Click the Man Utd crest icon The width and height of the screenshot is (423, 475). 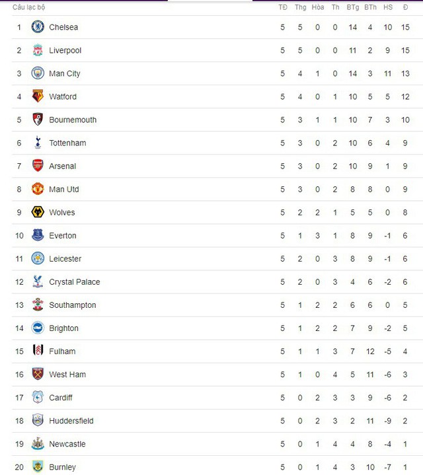point(38,189)
